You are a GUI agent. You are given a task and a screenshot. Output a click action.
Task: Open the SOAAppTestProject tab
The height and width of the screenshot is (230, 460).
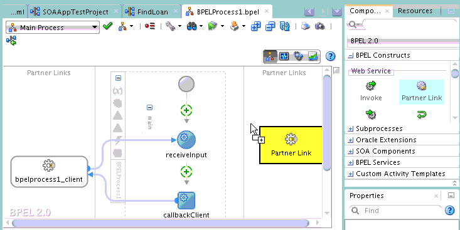tap(75, 12)
